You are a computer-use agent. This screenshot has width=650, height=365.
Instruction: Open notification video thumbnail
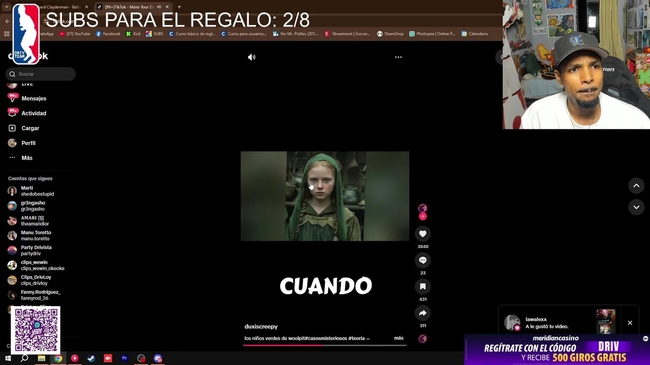click(x=606, y=322)
